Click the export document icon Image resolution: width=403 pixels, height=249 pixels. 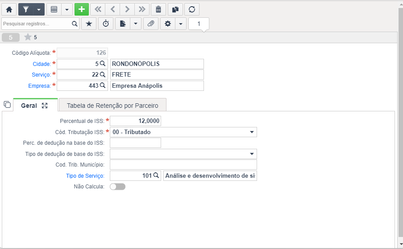pos(123,24)
